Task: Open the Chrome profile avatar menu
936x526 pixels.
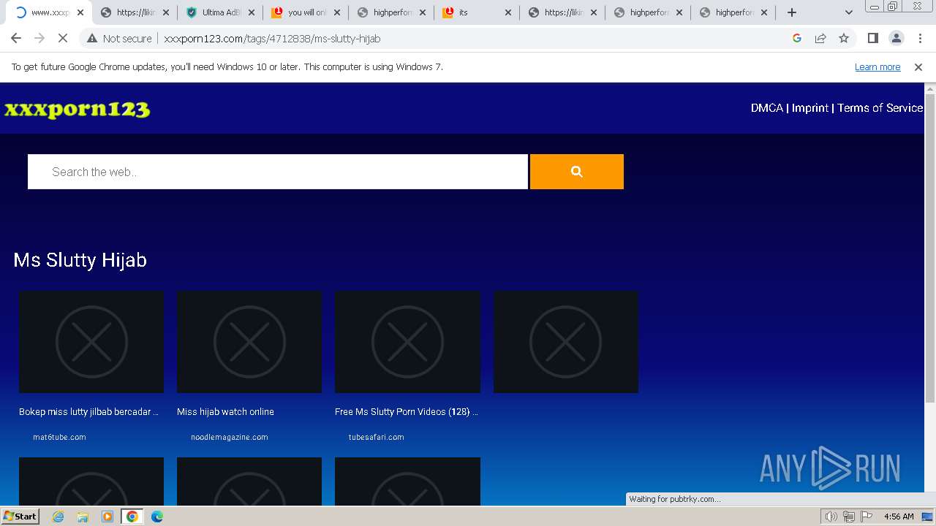Action: [x=896, y=38]
